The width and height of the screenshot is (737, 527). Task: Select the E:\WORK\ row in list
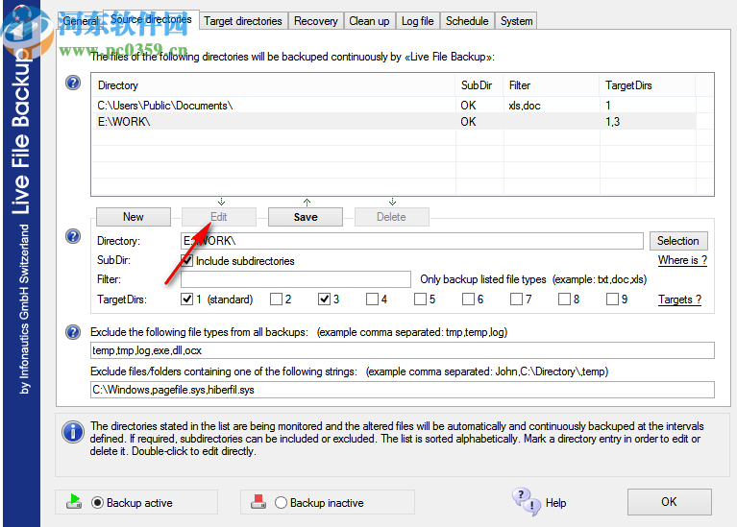[x=394, y=122]
